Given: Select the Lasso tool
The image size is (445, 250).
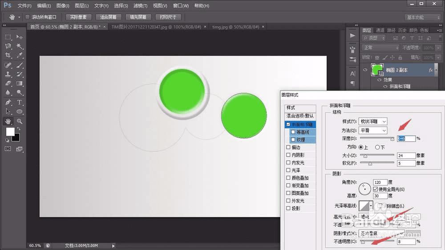Looking at the screenshot, I should (x=8, y=46).
